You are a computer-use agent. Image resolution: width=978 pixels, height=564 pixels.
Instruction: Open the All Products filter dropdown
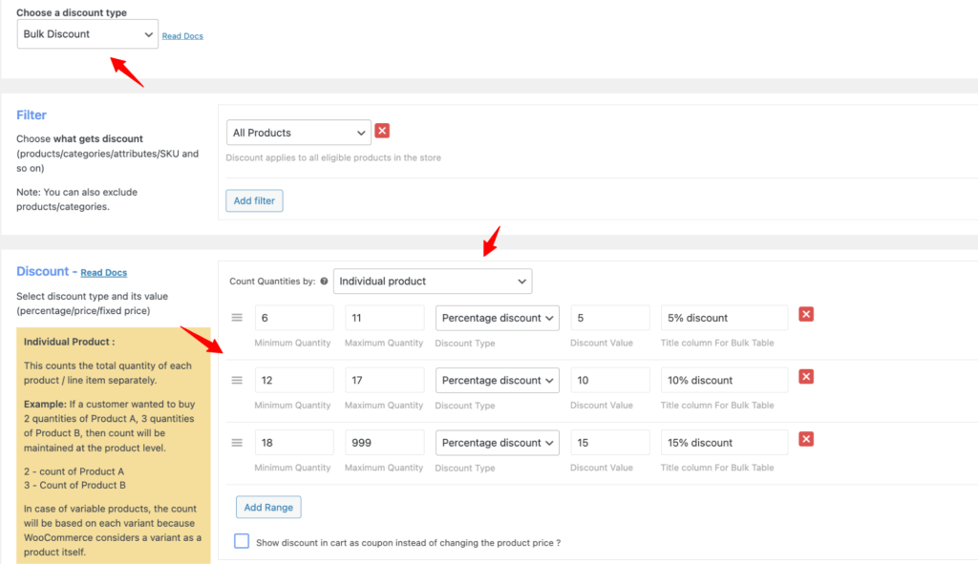point(299,133)
